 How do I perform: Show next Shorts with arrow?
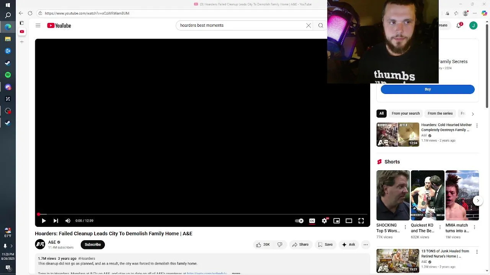coord(478,201)
